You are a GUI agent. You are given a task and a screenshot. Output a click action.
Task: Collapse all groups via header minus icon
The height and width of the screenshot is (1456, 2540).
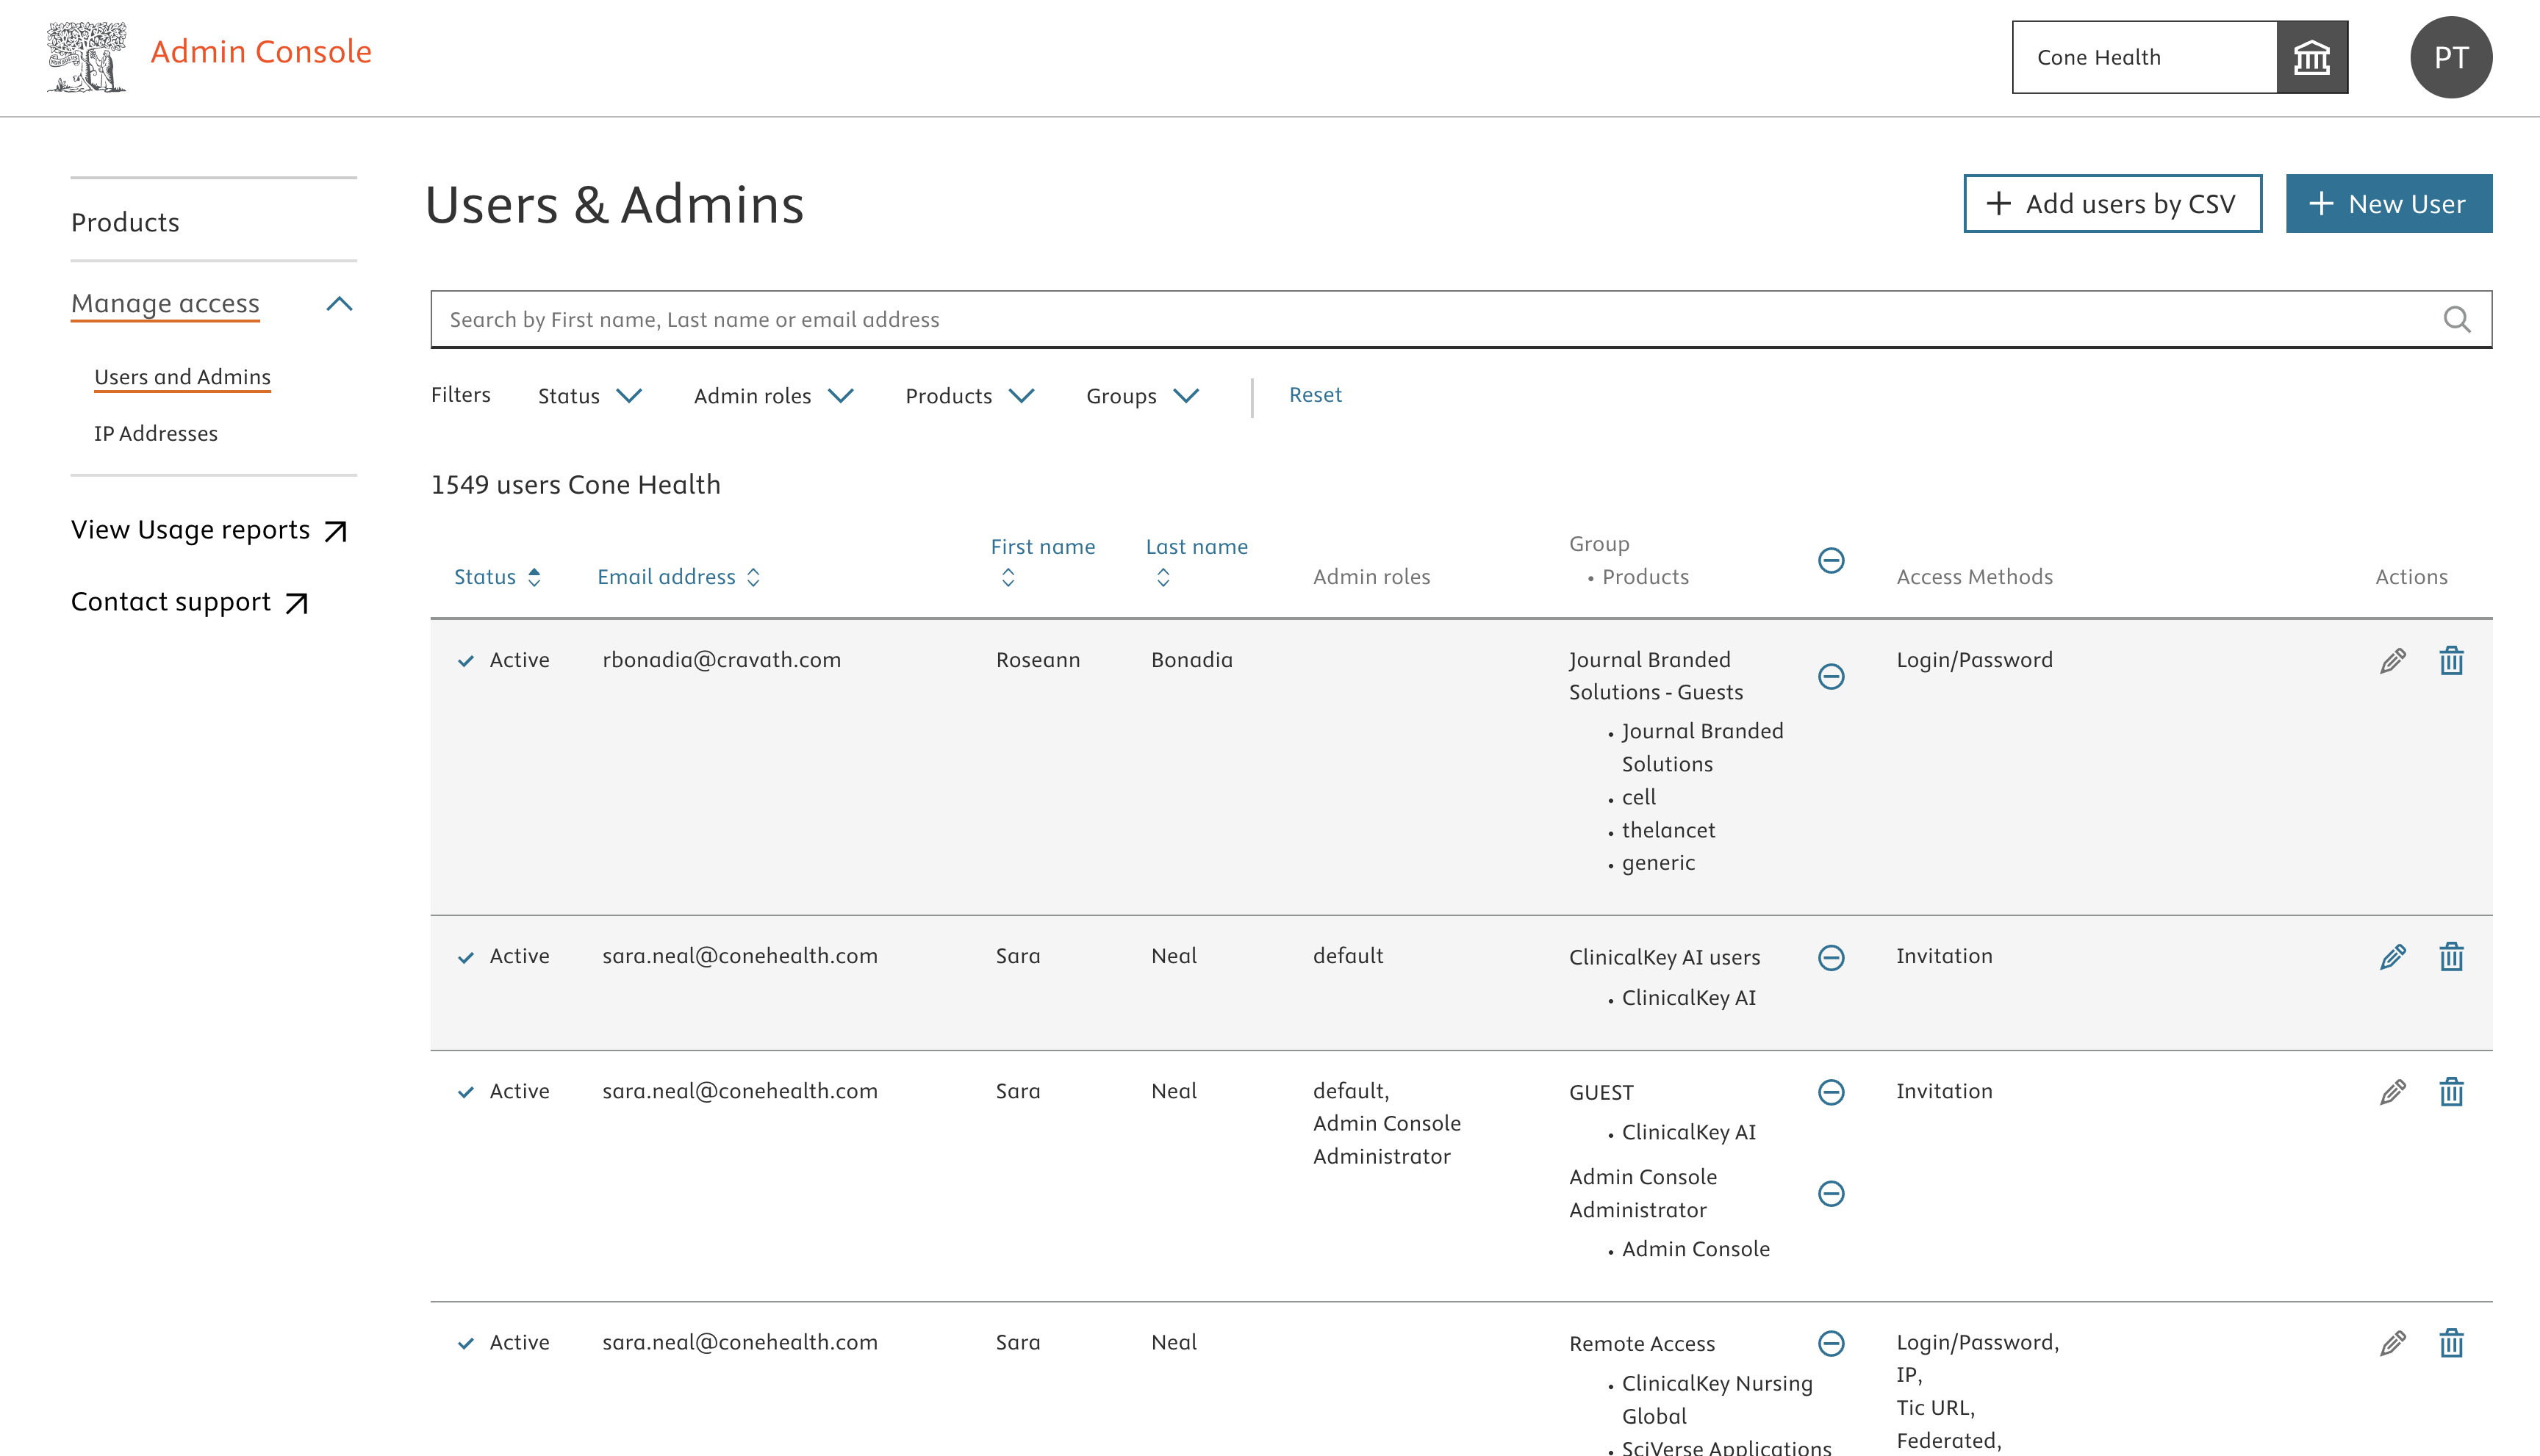(x=1831, y=560)
